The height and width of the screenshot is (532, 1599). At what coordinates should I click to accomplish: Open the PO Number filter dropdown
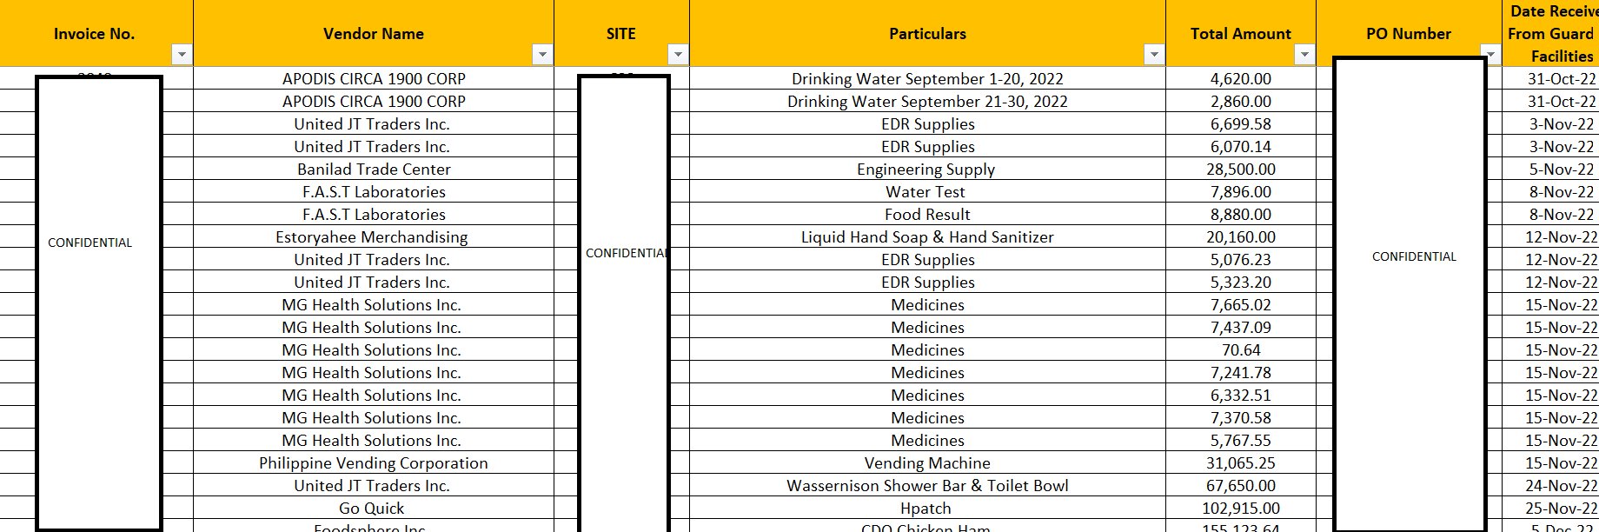1491,55
